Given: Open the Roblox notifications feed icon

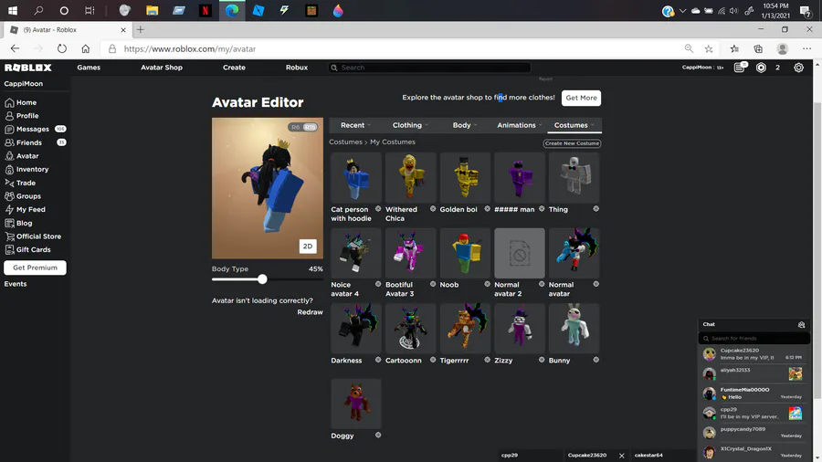Looking at the screenshot, I should coord(739,68).
